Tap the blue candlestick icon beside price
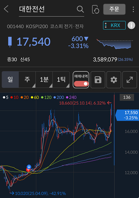Image resolution: width=139 pixels, height=198 pixels. [x=10, y=42]
